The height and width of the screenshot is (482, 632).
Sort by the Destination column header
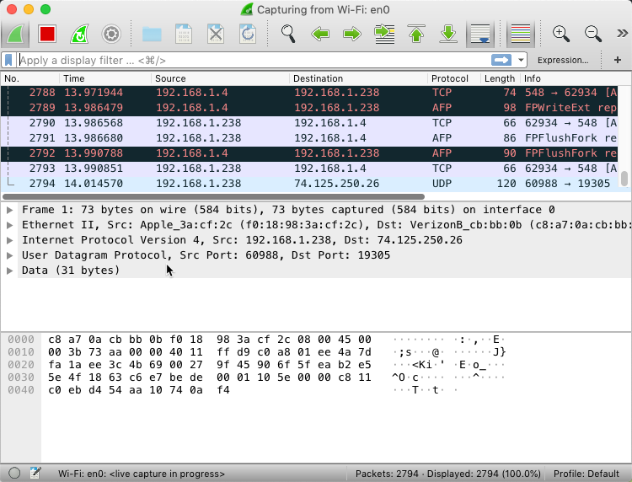point(358,78)
